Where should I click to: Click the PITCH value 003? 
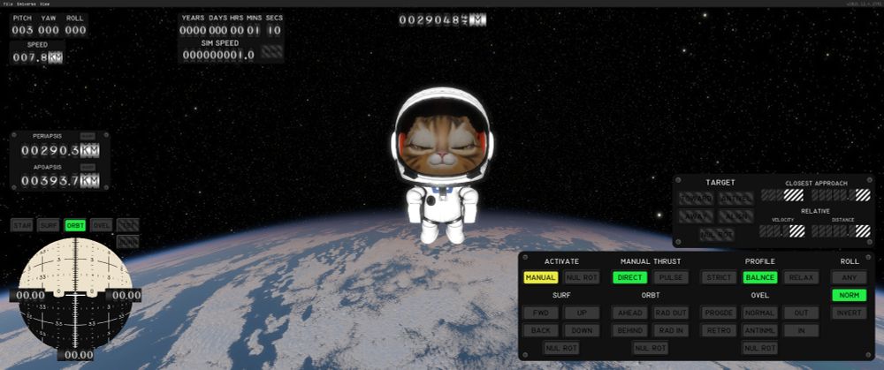(23, 30)
